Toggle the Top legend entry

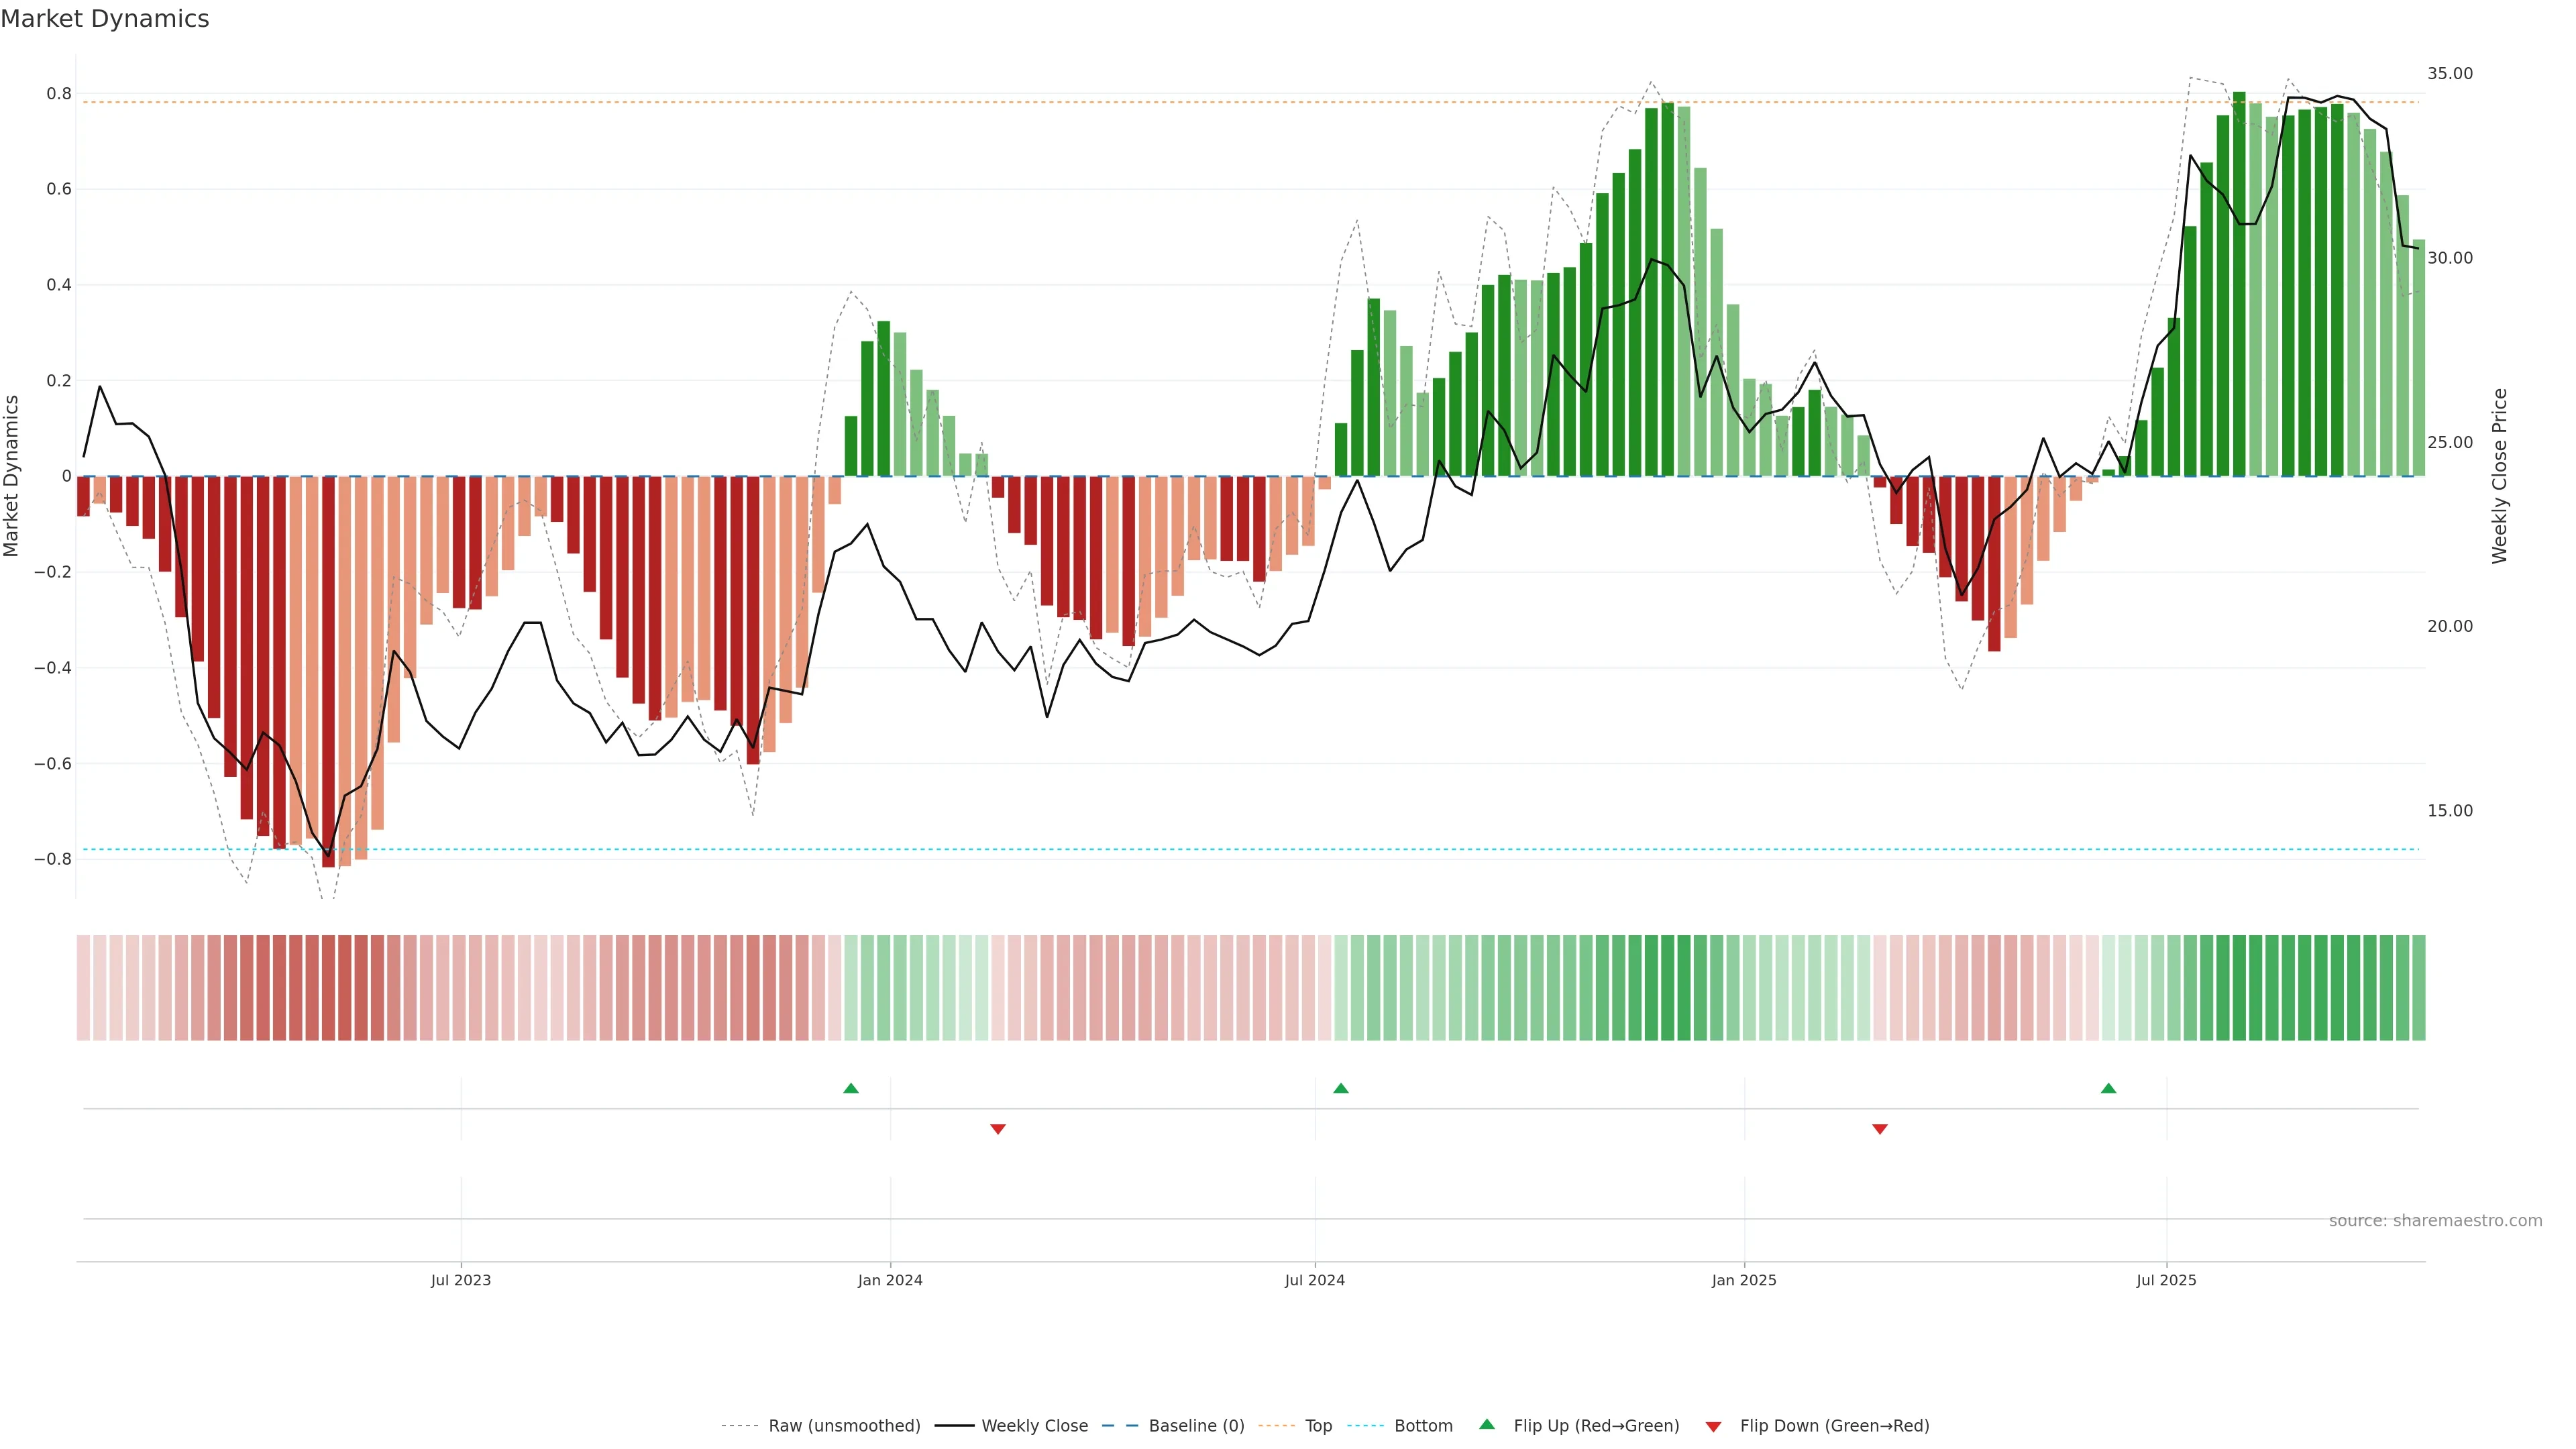[x=1318, y=1426]
